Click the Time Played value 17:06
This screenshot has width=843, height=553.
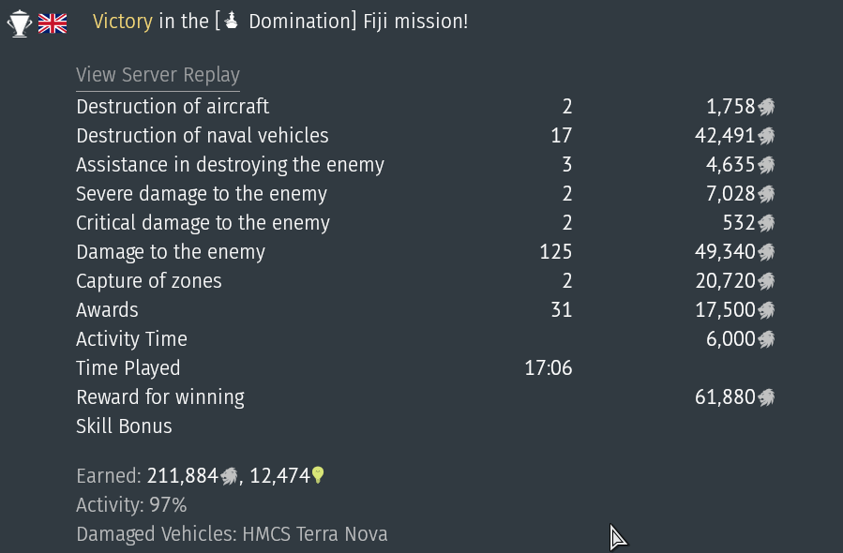[549, 368]
